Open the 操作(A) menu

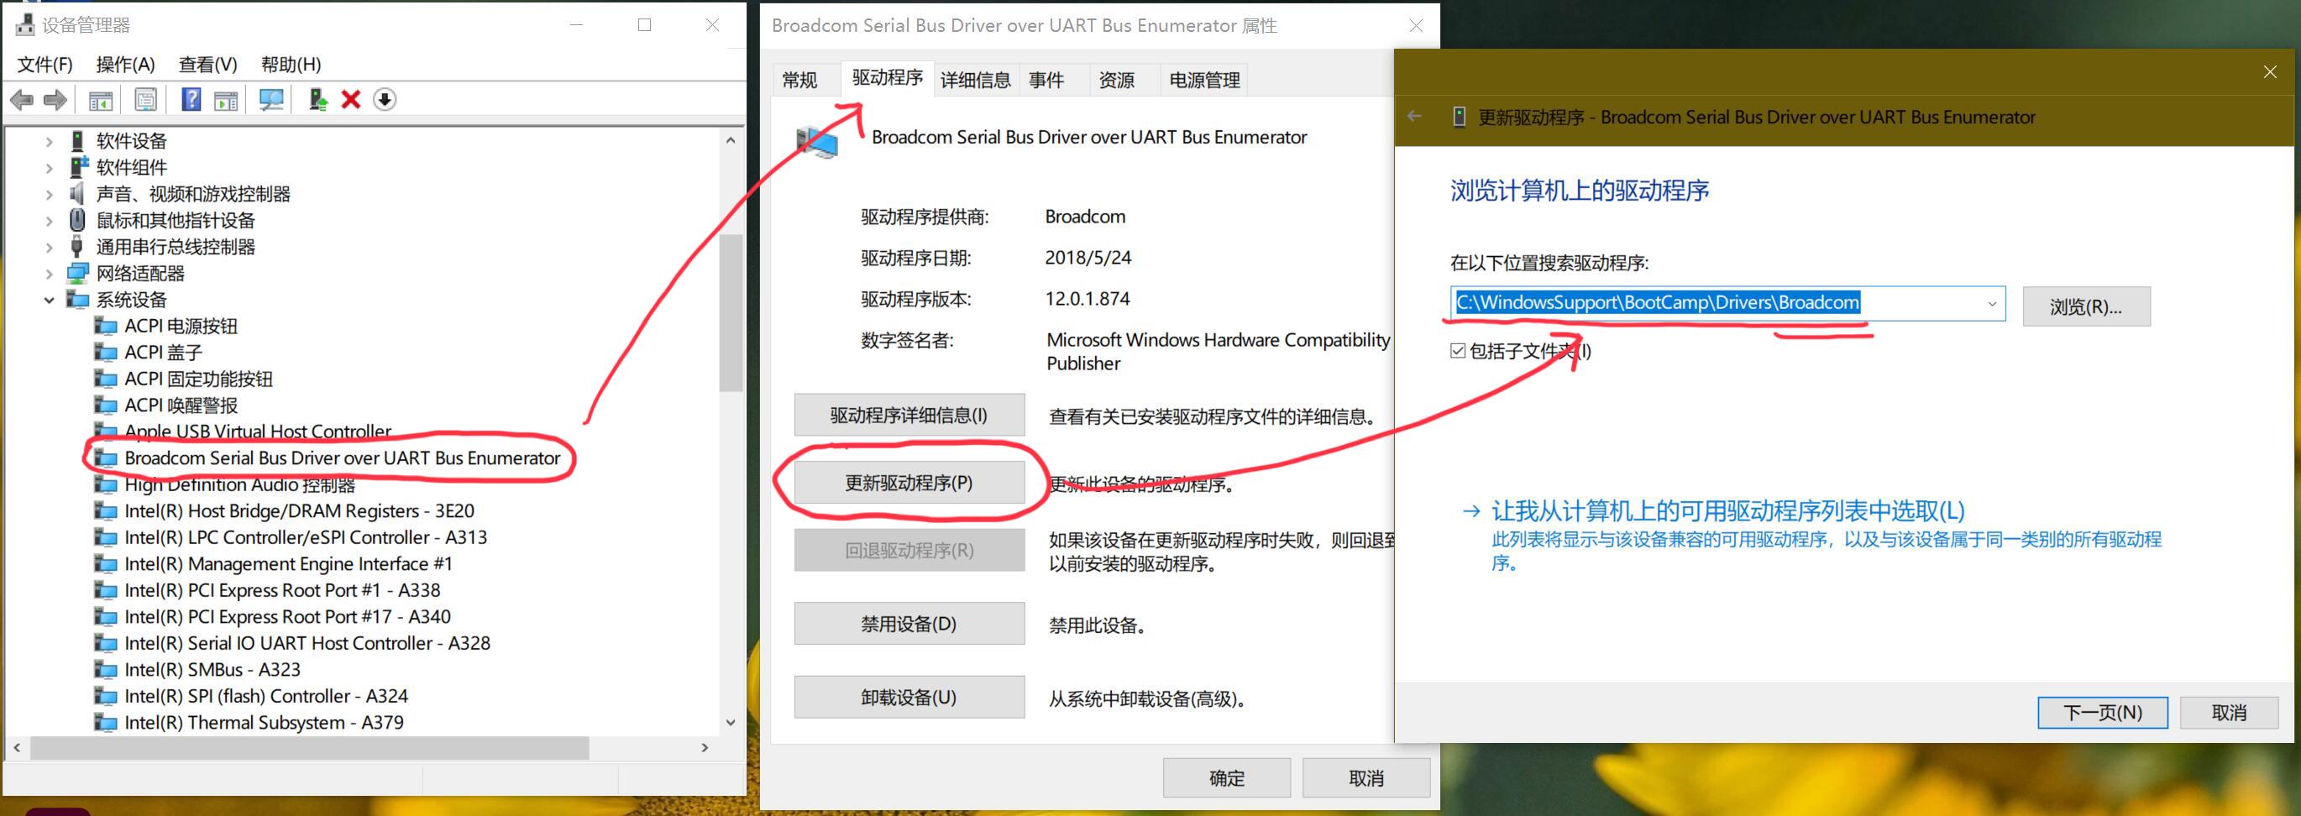coord(125,65)
